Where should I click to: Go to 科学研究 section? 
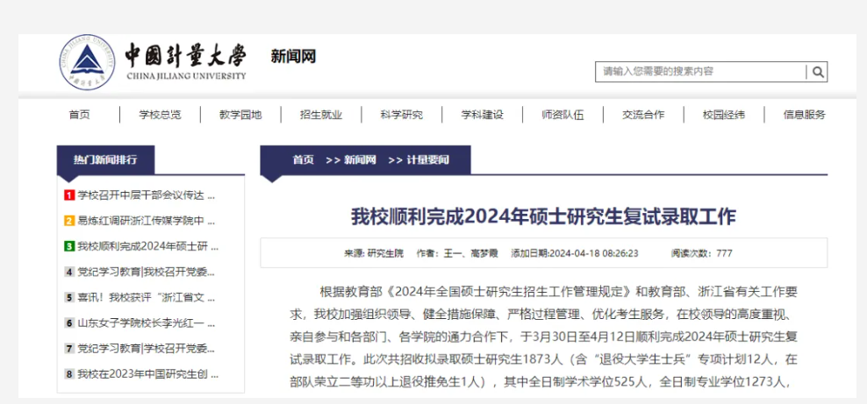point(401,115)
